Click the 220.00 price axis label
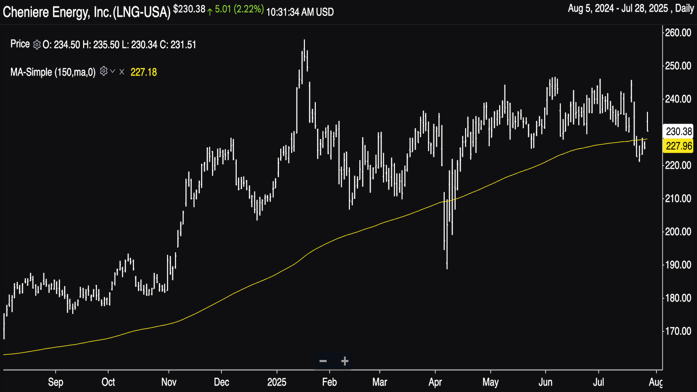The width and height of the screenshot is (697, 392). 678,165
